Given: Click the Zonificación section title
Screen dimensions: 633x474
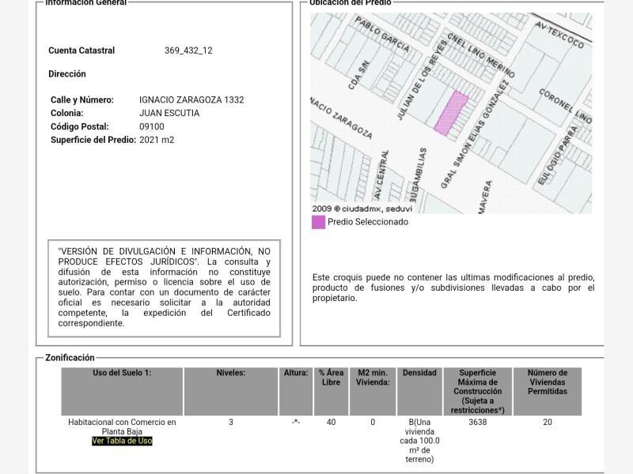Looking at the screenshot, I should 70,358.
